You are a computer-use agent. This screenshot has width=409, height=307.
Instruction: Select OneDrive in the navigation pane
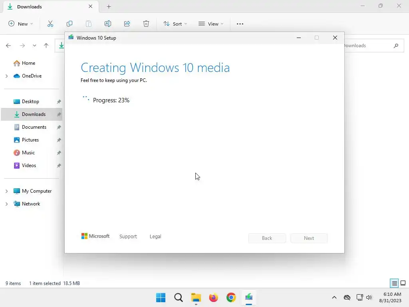[32, 76]
